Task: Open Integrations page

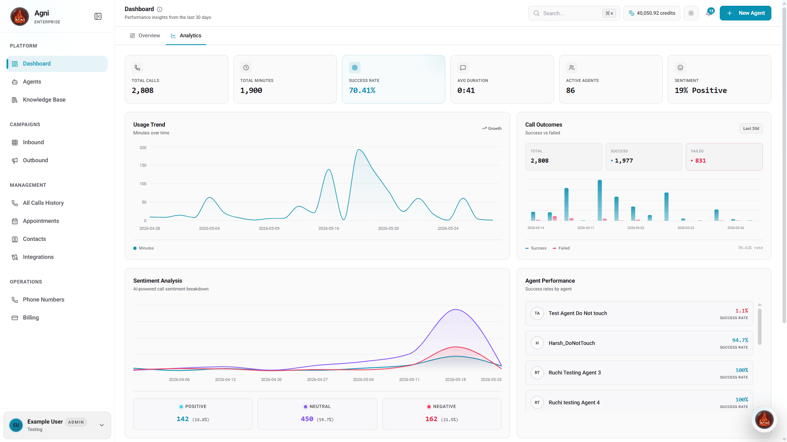Action: 57,257
